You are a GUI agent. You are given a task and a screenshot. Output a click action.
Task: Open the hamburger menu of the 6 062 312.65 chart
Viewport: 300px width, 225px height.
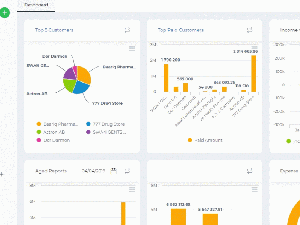255,190
